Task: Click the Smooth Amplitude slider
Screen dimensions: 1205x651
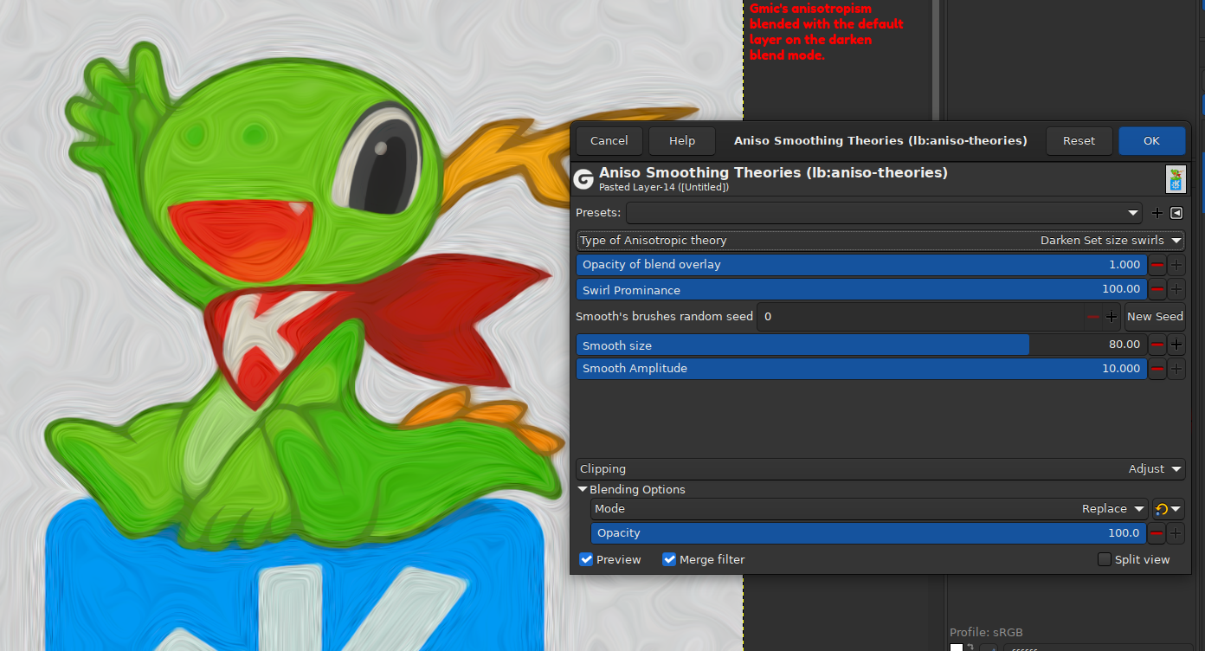Action: click(x=862, y=369)
